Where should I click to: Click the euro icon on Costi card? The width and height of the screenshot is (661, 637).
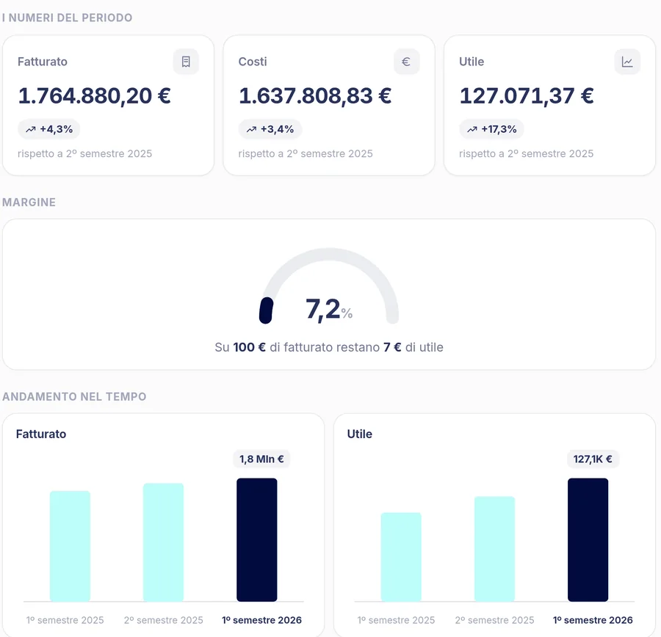pyautogui.click(x=406, y=62)
